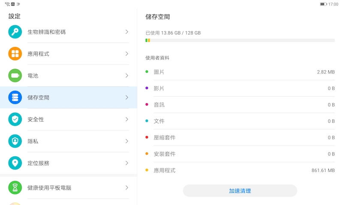Tap the orange 應用程式 grid icon

pyautogui.click(x=15, y=53)
